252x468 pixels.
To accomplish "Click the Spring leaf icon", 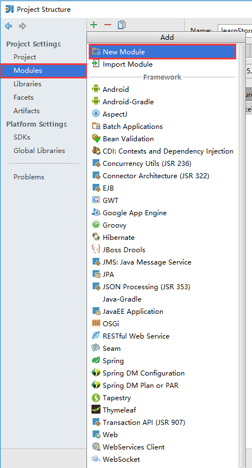I will tap(95, 360).
